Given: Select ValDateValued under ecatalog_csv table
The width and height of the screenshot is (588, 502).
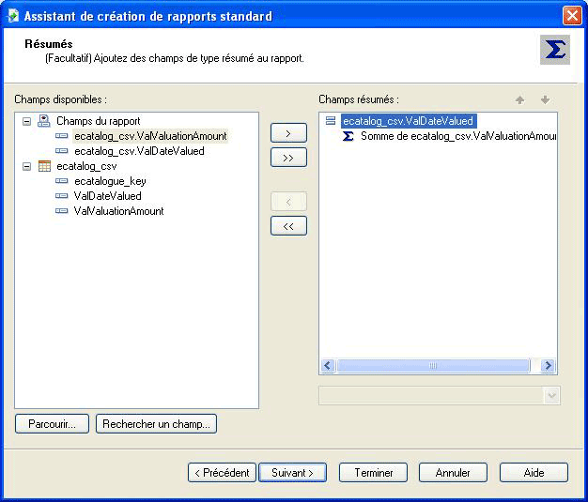Looking at the screenshot, I should [107, 196].
